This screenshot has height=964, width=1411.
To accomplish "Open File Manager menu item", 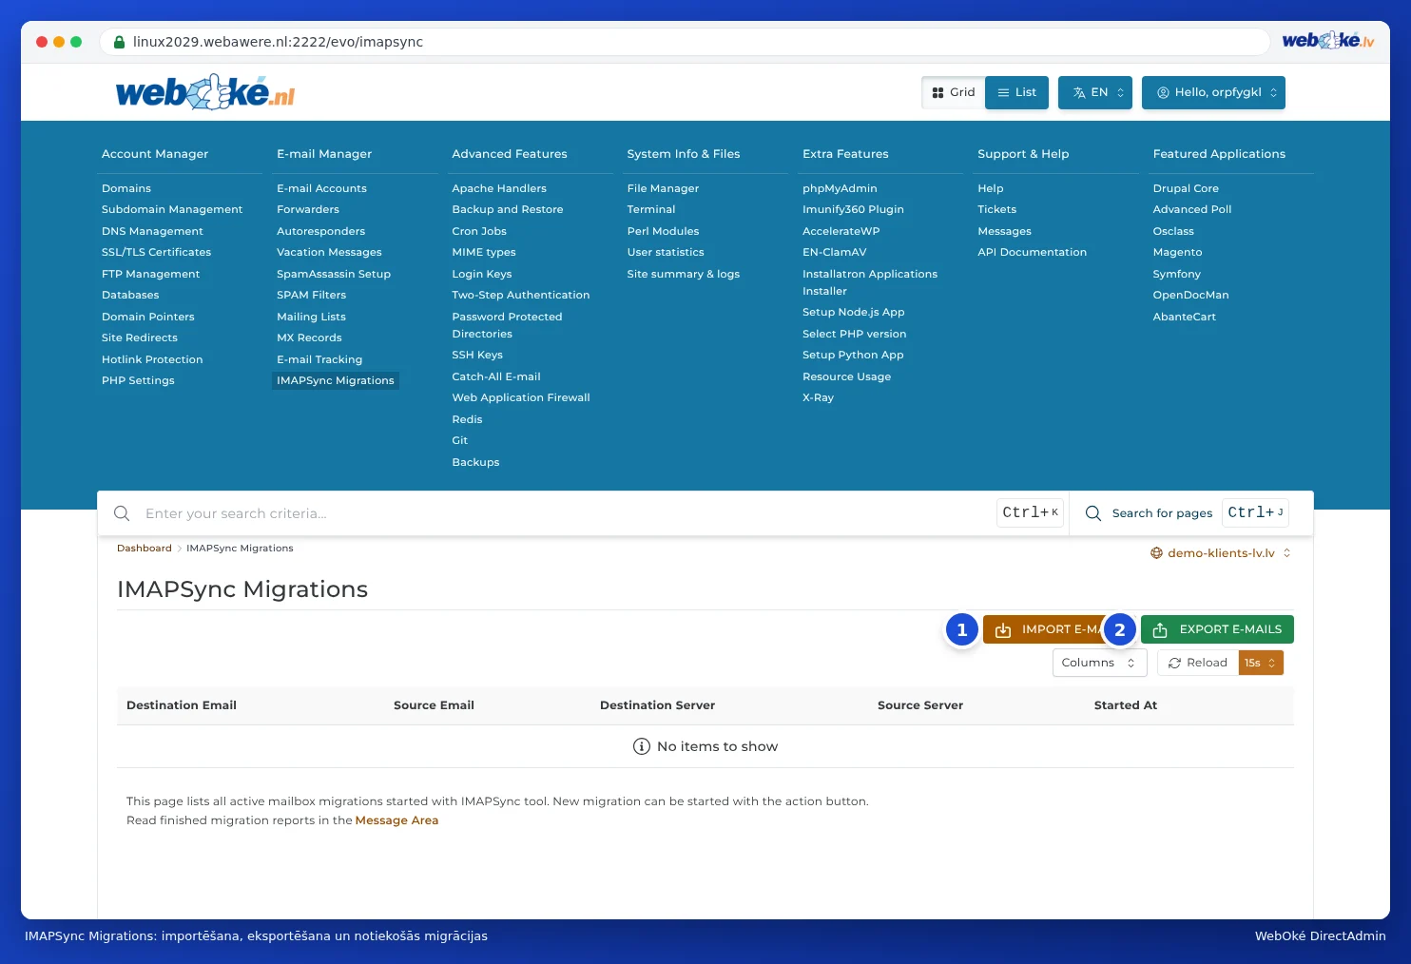I will 663,188.
